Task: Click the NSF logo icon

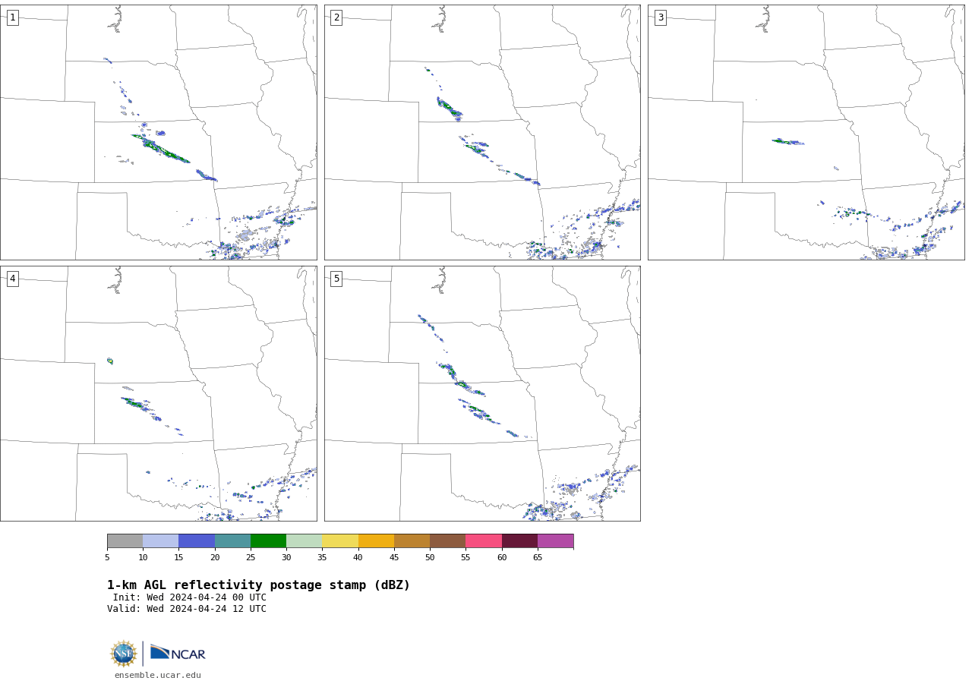Action: click(124, 654)
